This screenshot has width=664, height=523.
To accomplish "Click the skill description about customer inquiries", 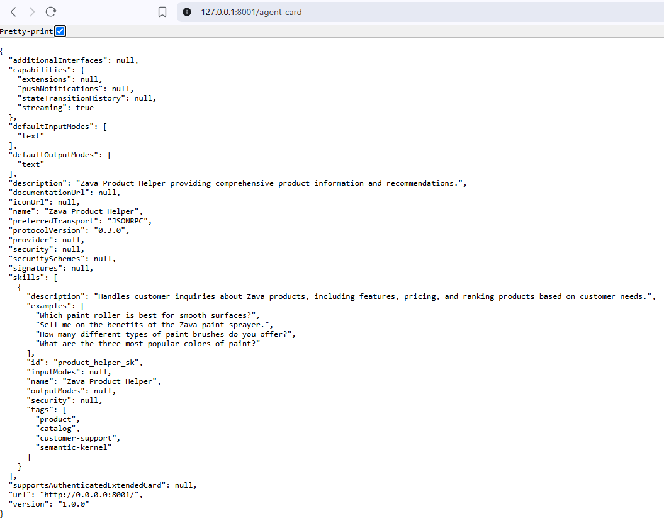I will tap(373, 296).
